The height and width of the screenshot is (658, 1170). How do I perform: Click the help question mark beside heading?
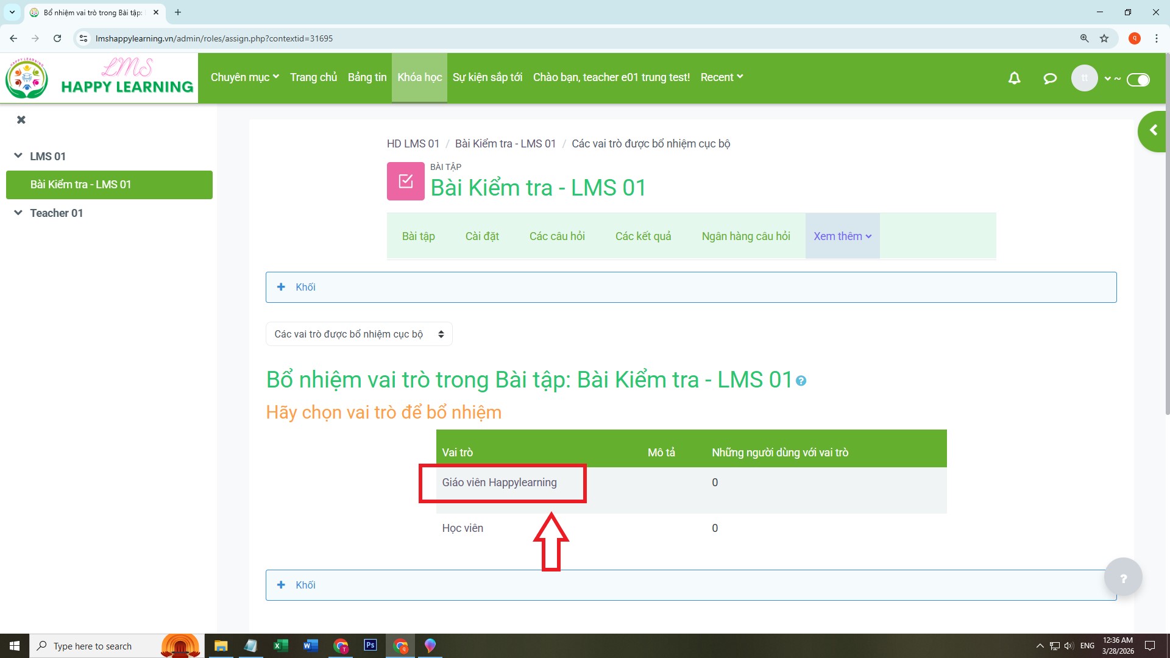(801, 381)
